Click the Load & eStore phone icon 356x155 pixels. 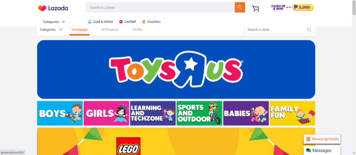(x=89, y=22)
